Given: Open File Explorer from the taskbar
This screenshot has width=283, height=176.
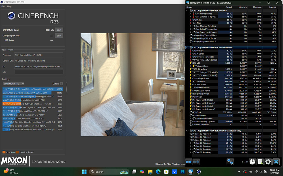Looking at the screenshot, I should 150,171.
